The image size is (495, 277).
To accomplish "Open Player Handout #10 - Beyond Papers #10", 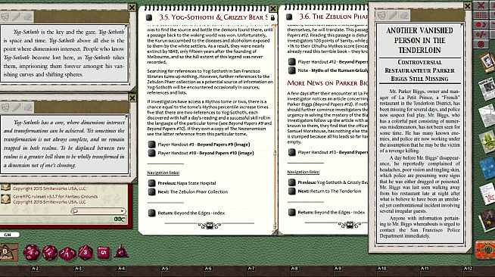I will point(206,153).
